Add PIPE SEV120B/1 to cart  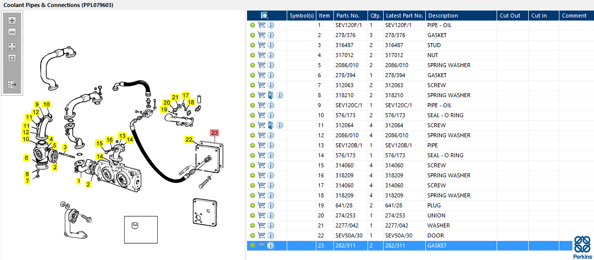click(x=262, y=145)
